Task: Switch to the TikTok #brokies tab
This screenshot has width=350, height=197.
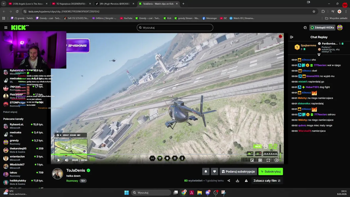Action: pyautogui.click(x=115, y=4)
